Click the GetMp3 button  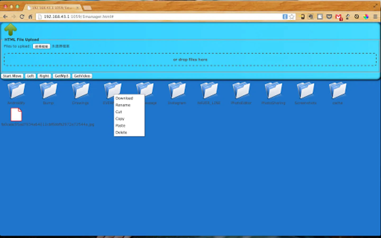click(x=61, y=76)
